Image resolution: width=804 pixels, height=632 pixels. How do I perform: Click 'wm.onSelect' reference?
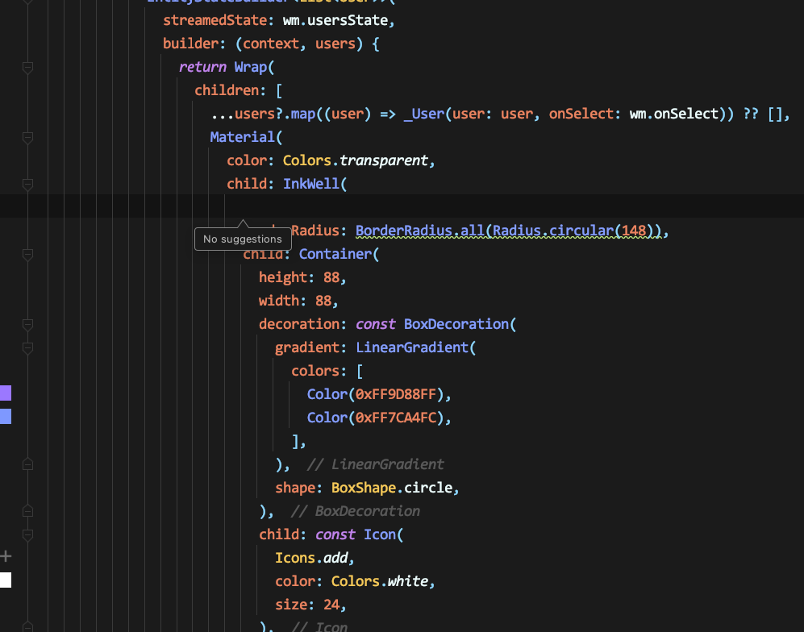pyautogui.click(x=673, y=114)
